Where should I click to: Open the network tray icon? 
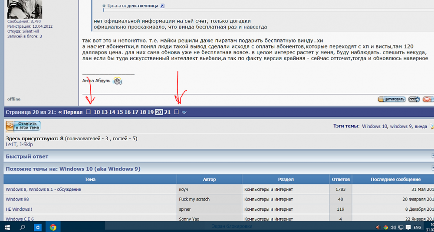tap(400, 228)
